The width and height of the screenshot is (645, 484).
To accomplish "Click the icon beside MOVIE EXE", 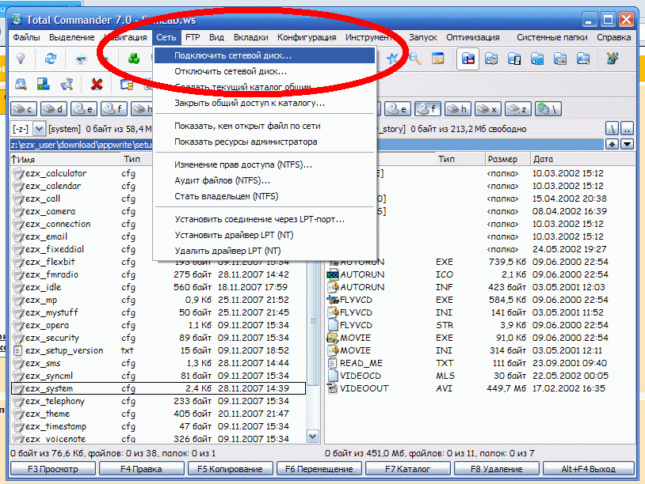I will click(x=332, y=338).
